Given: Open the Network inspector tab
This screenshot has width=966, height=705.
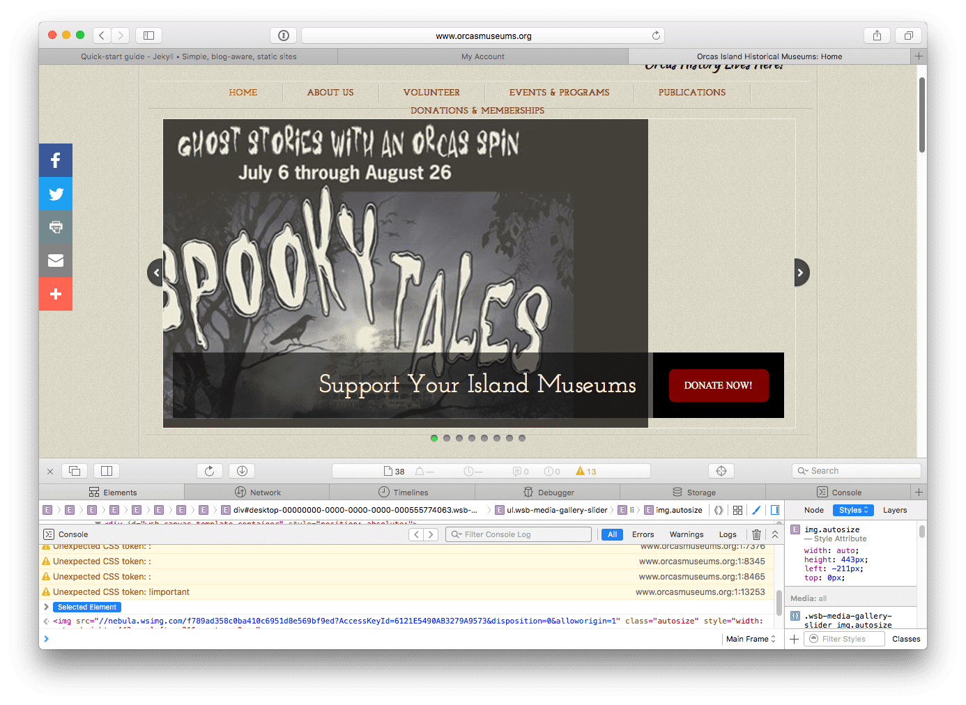Looking at the screenshot, I should point(257,492).
